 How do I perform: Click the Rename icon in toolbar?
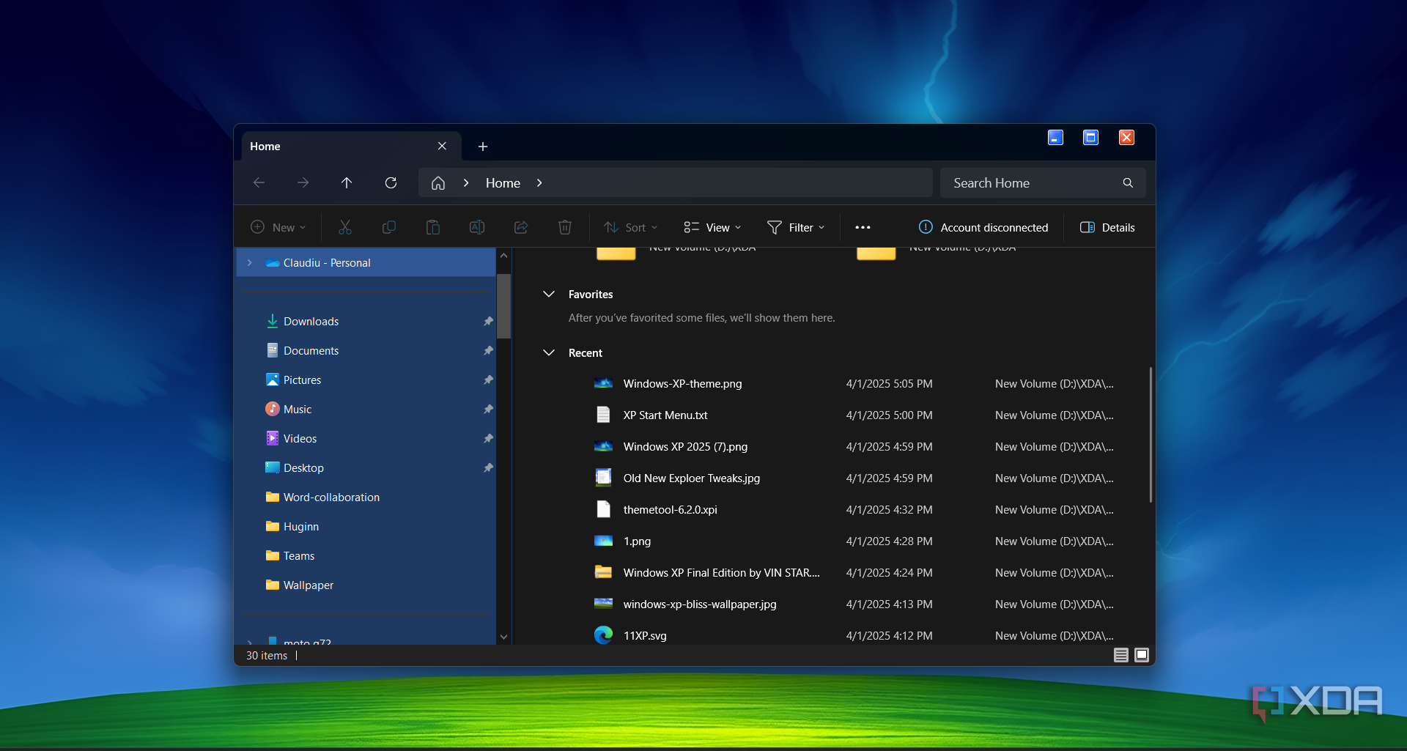(x=477, y=228)
